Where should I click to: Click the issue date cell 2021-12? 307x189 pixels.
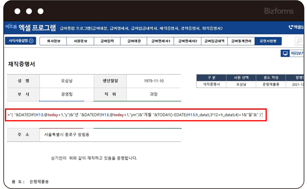(295, 85)
